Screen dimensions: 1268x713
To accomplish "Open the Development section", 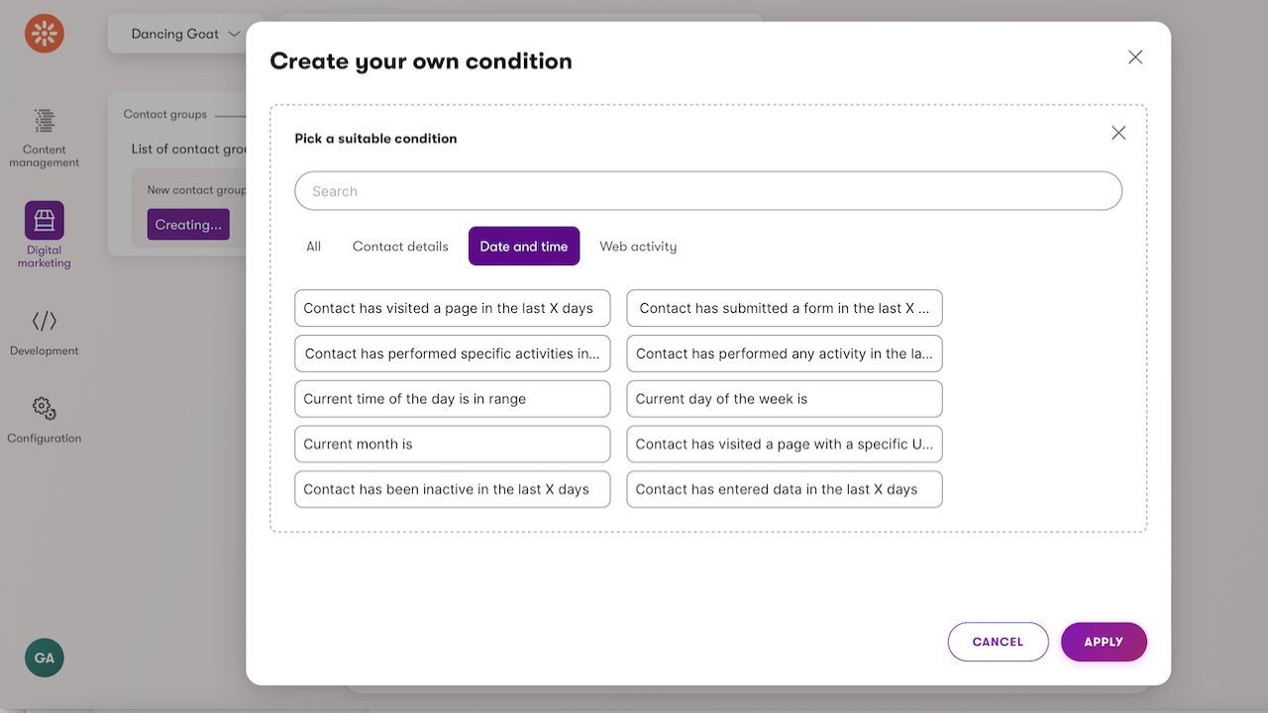I will [45, 332].
